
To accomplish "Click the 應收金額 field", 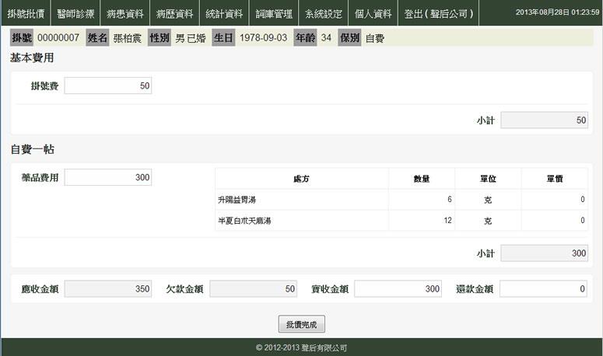I will (108, 288).
